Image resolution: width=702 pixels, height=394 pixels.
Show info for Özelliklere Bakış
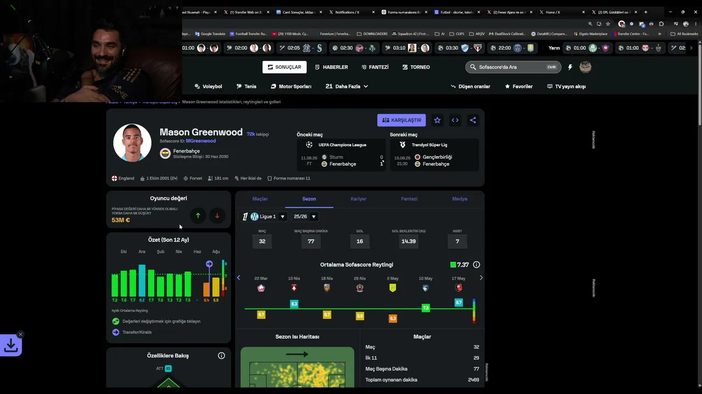(222, 356)
